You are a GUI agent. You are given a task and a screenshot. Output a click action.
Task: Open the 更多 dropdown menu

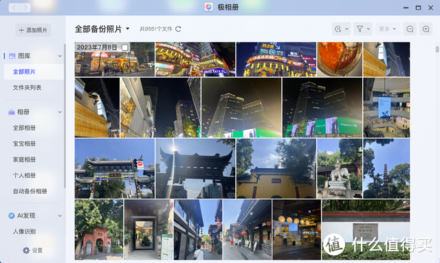(x=388, y=29)
